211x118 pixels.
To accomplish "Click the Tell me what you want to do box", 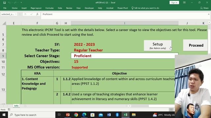I will (x=145, y=8).
